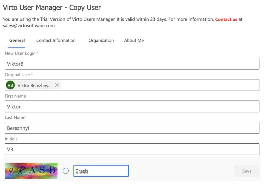Screen dimensions: 266x187
Task: Click the 9RASB captcha image
Action: 31,171
